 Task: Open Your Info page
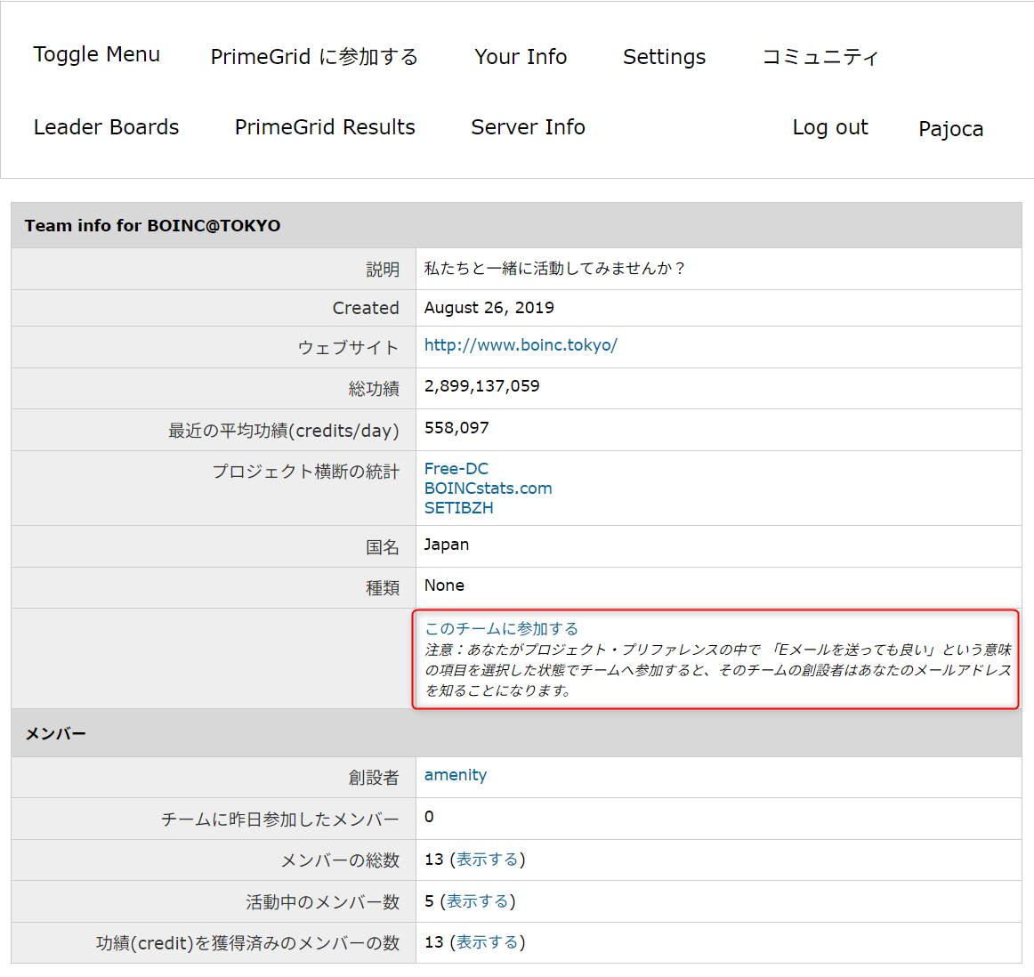521,56
